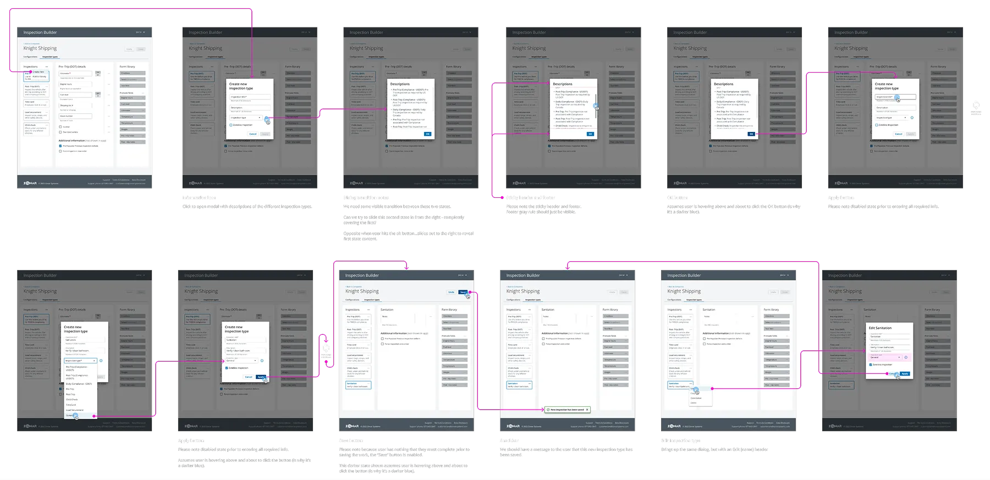Open more-options icon on undimmed Engine hours row

pyautogui.click(x=109, y=84)
